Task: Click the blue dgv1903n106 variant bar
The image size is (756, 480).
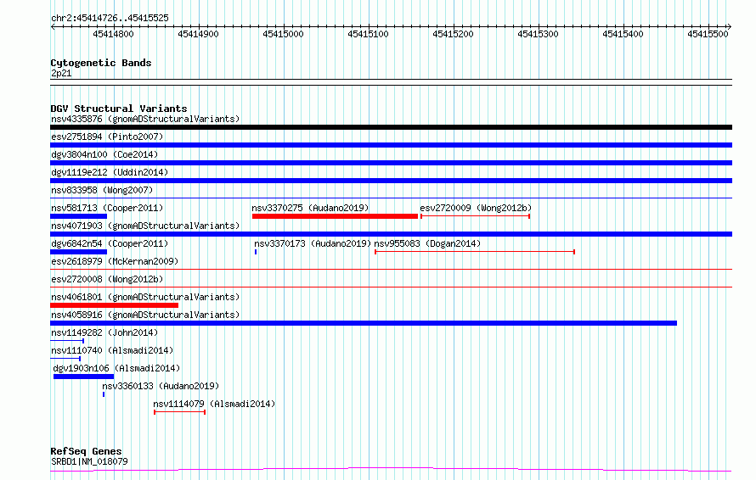Action: coord(84,377)
